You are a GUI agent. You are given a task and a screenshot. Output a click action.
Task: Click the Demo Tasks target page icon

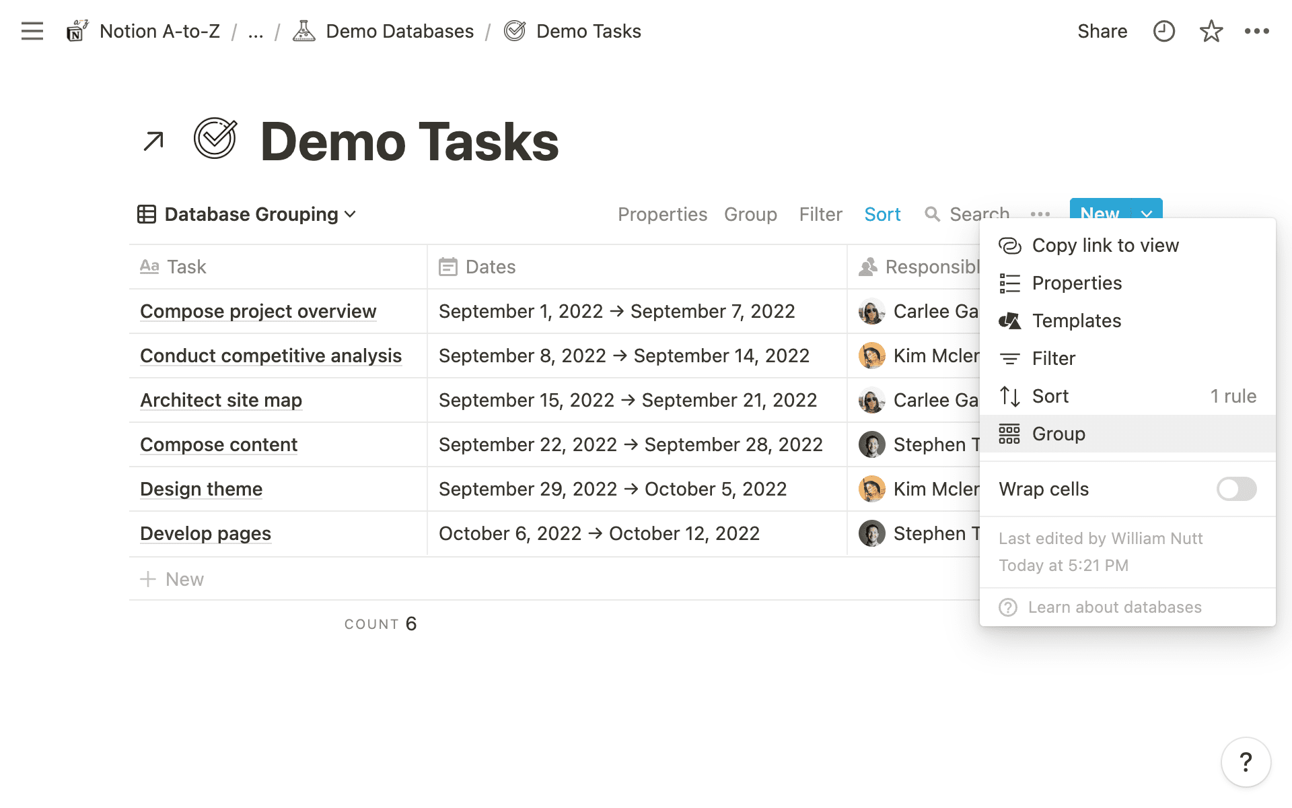coord(215,139)
